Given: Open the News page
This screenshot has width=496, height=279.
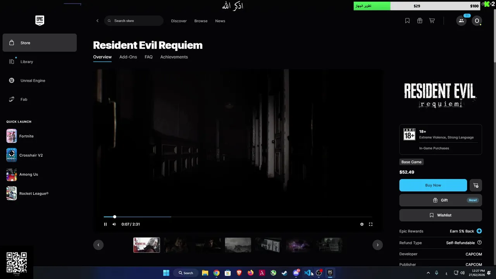Looking at the screenshot, I should 220,21.
